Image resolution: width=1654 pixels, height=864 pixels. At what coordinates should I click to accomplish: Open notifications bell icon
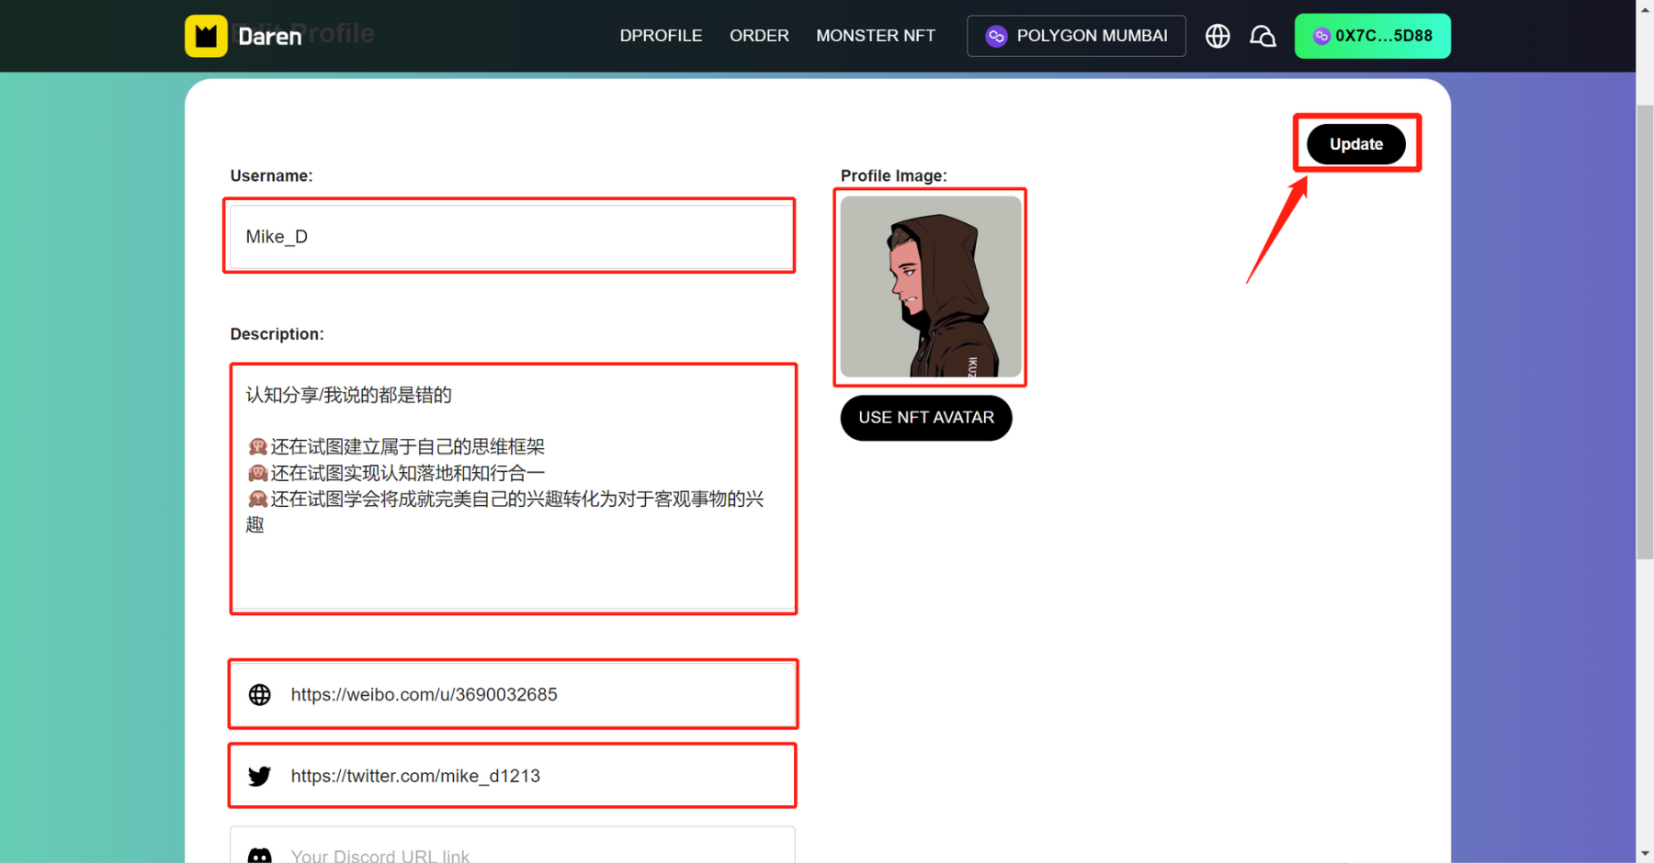1263,36
